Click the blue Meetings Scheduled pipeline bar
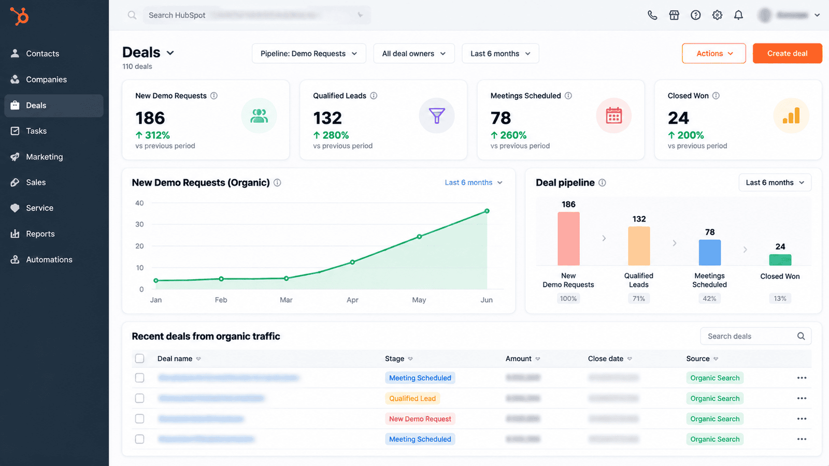The height and width of the screenshot is (466, 829). [710, 253]
